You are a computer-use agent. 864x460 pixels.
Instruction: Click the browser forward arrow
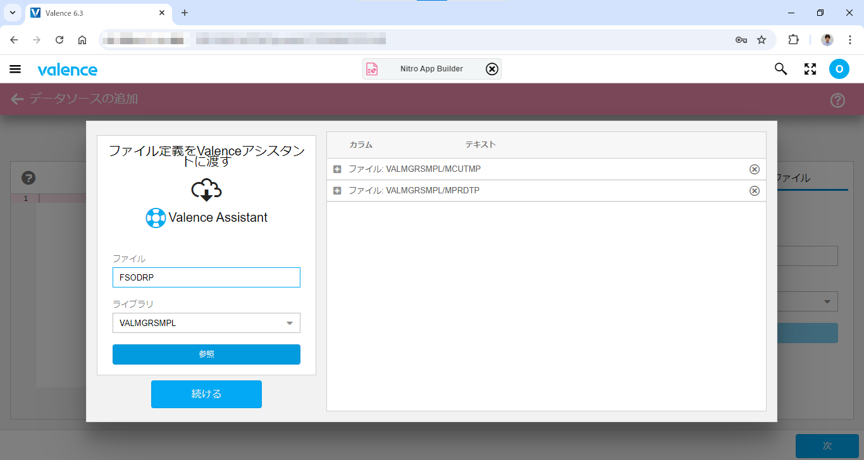click(x=37, y=40)
